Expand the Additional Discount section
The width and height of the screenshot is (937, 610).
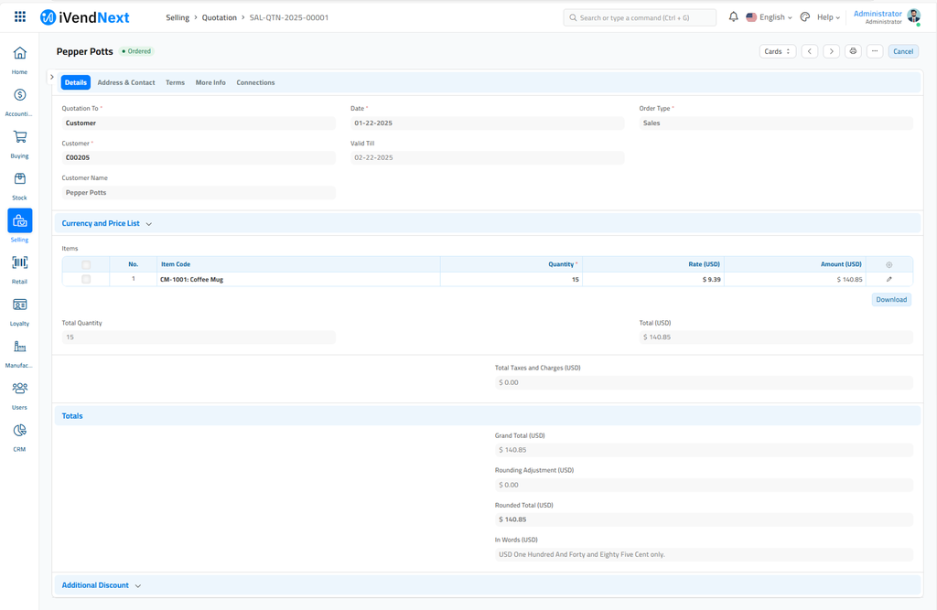point(101,585)
